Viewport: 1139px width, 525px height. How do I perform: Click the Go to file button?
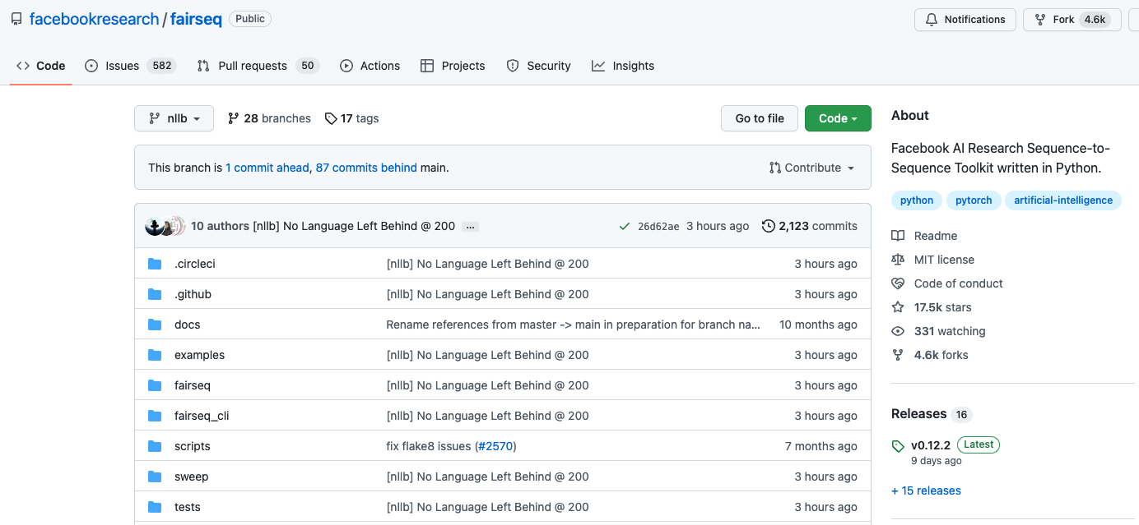760,118
